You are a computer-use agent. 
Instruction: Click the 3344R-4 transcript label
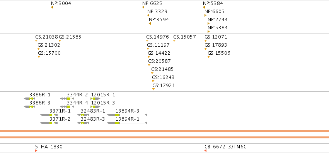tap(77, 103)
